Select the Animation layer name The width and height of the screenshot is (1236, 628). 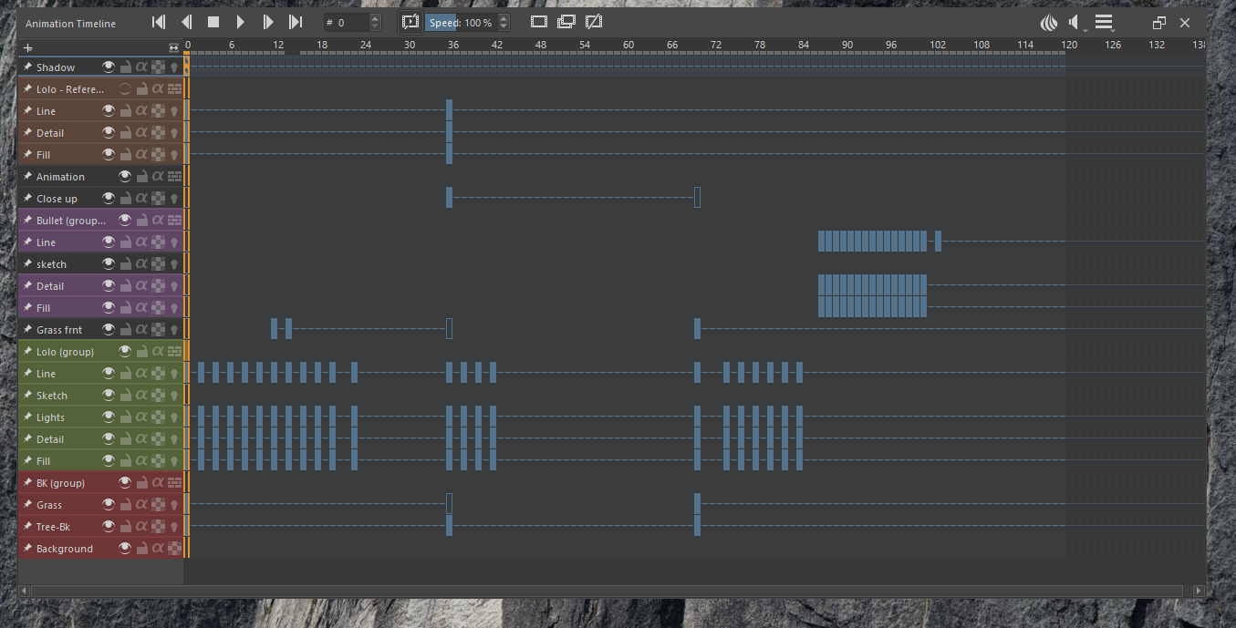(x=60, y=177)
